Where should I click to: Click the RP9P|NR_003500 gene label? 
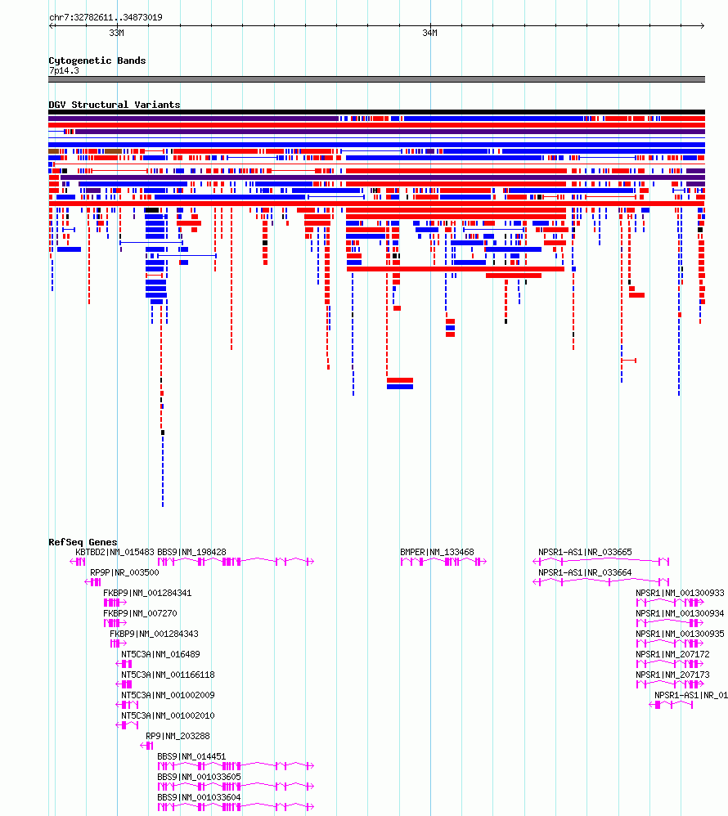[124, 572]
